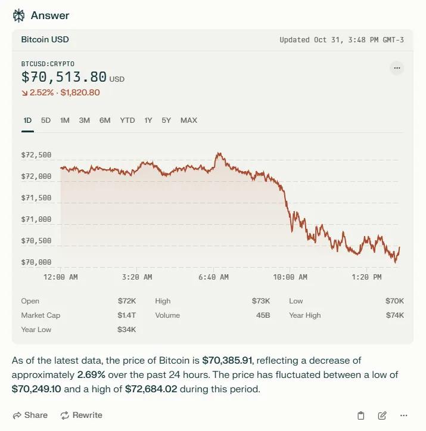
Task: Click the edit pencil icon
Action: (383, 416)
